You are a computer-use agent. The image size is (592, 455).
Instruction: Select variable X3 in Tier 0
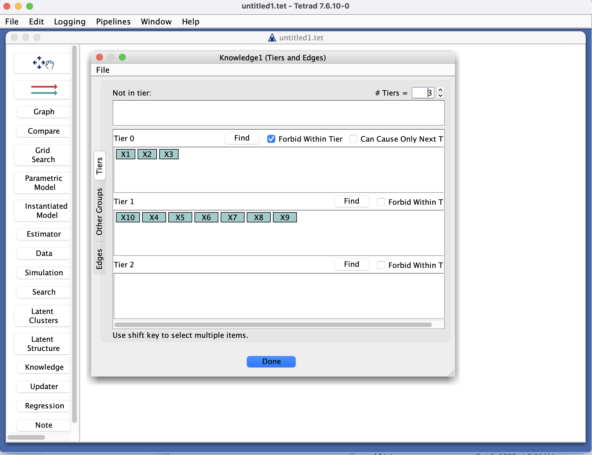point(169,154)
